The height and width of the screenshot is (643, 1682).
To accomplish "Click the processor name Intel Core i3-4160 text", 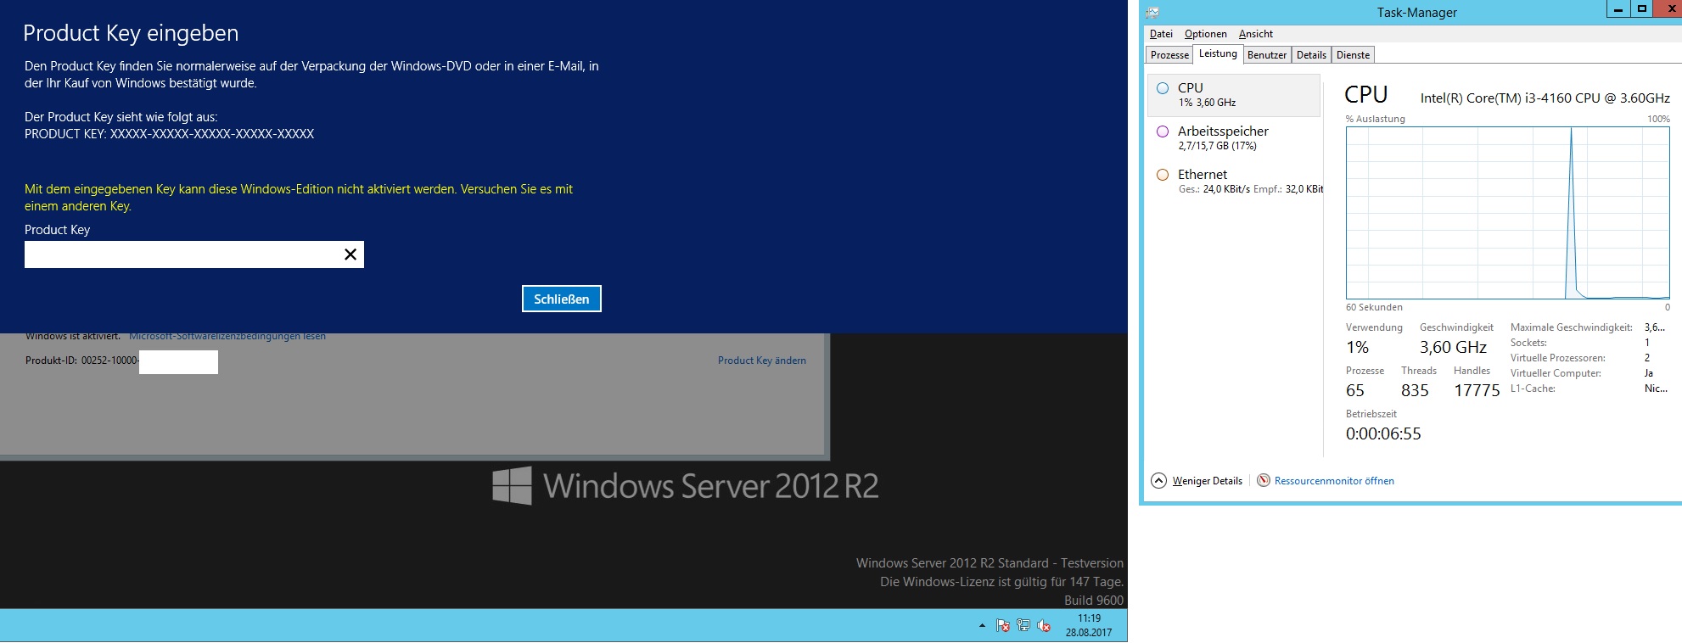I will coord(1545,98).
